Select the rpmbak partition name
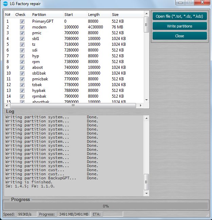Image resolution: width=212 pixels, height=220 pixels. pyautogui.click(x=39, y=96)
